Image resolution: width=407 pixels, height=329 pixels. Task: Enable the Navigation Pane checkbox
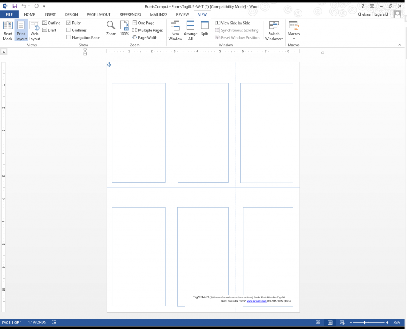tap(68, 37)
